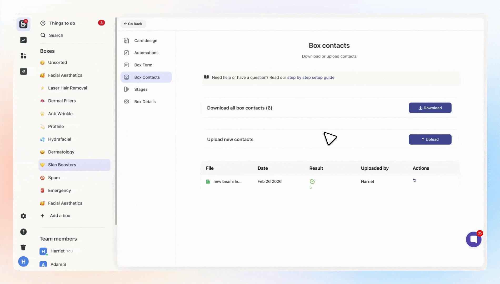Viewport: 500px width, 284px height.
Task: Select the Box Contacts menu item
Action: [x=146, y=77]
